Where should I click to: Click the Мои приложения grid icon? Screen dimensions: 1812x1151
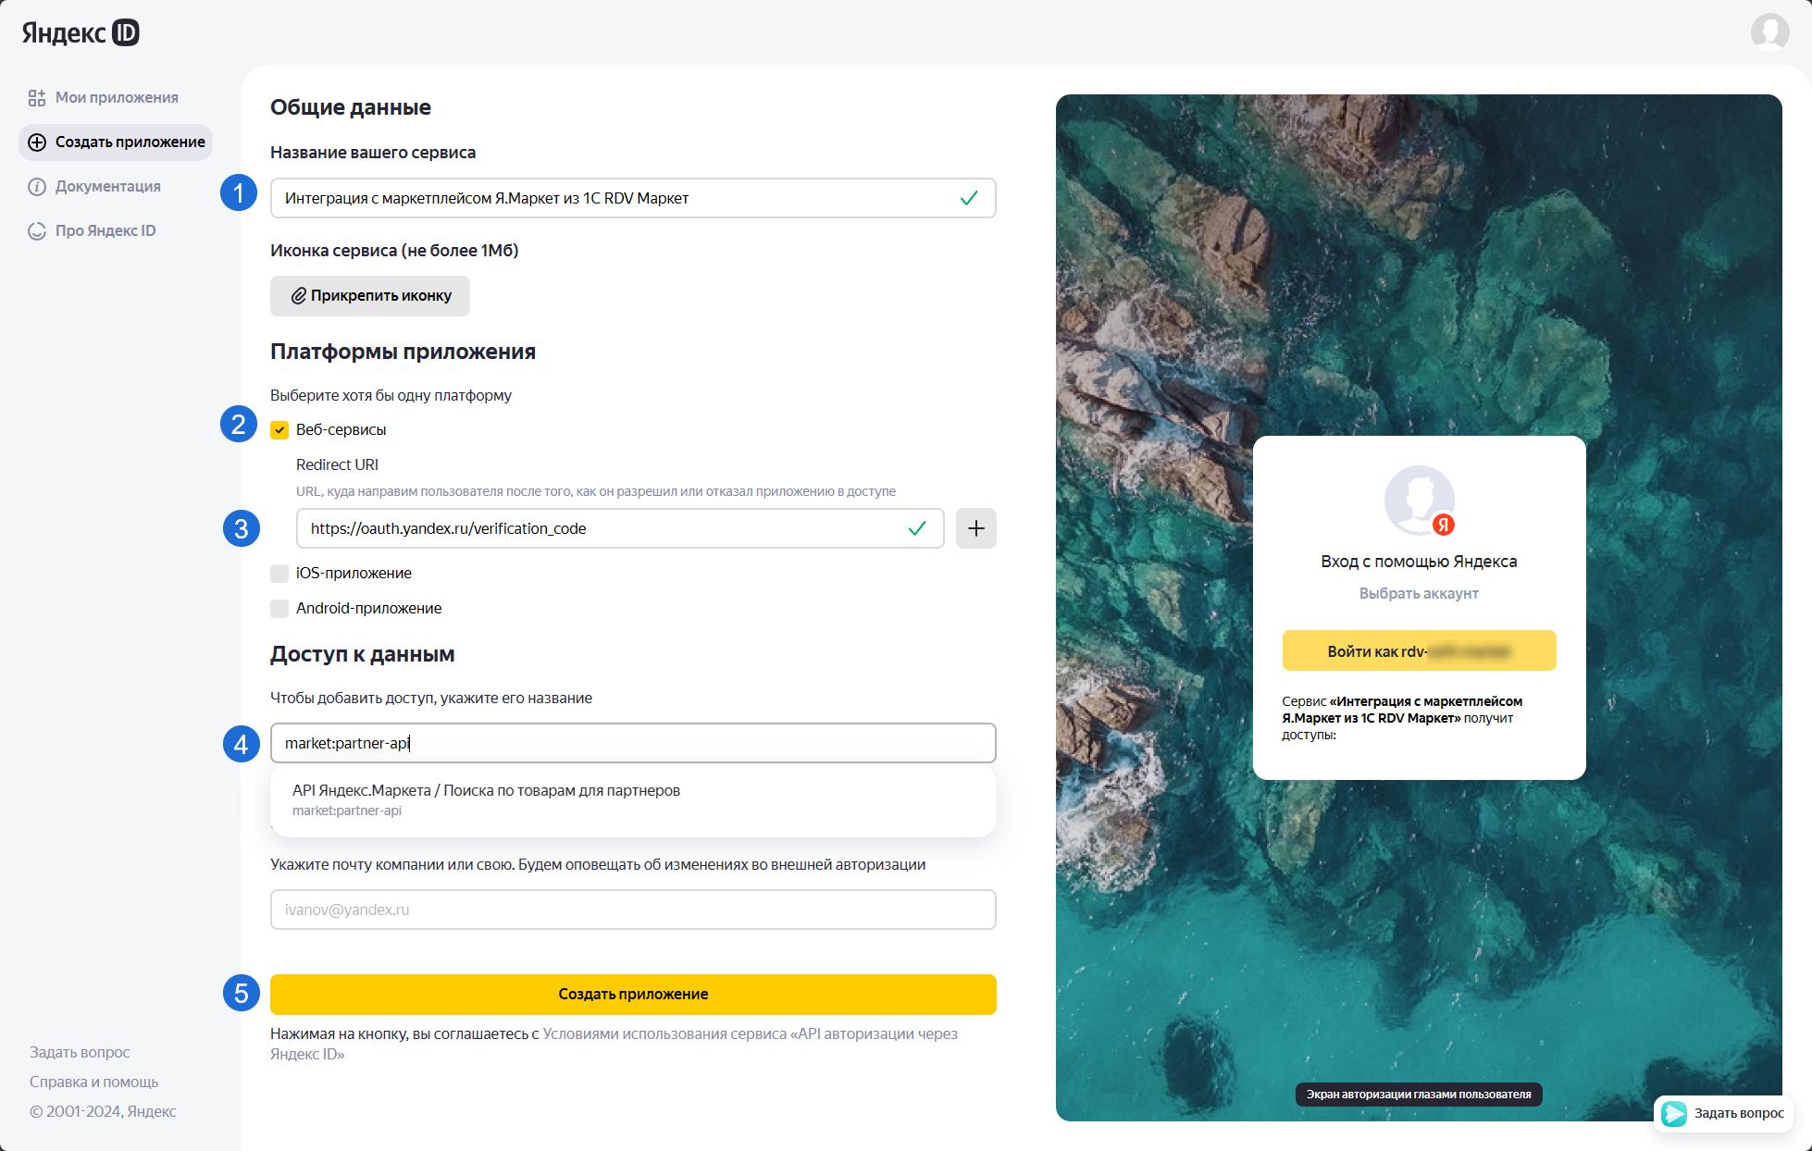tap(37, 98)
